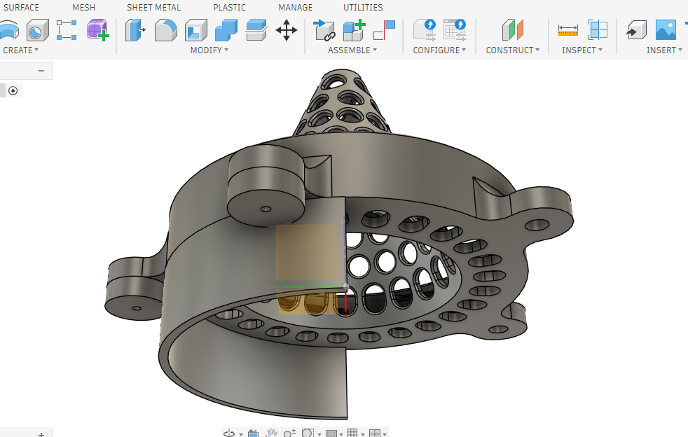Click the Joint tool in Assemble

point(324,30)
